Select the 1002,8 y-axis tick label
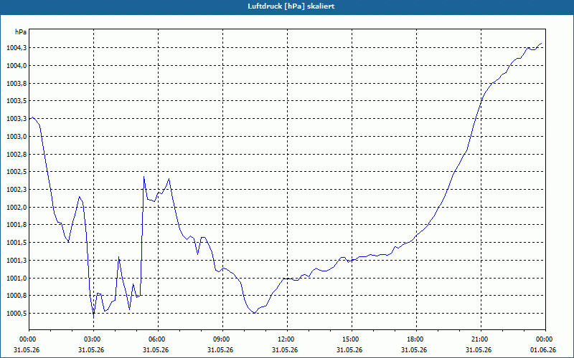The image size is (574, 358). click(x=17, y=154)
